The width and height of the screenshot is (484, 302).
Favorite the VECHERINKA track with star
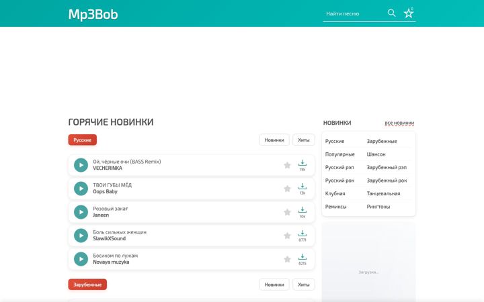click(287, 165)
